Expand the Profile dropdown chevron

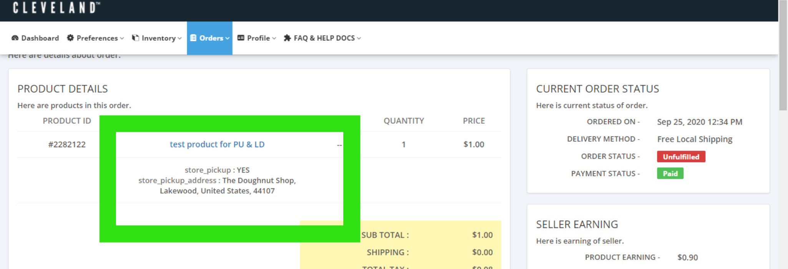pos(274,38)
